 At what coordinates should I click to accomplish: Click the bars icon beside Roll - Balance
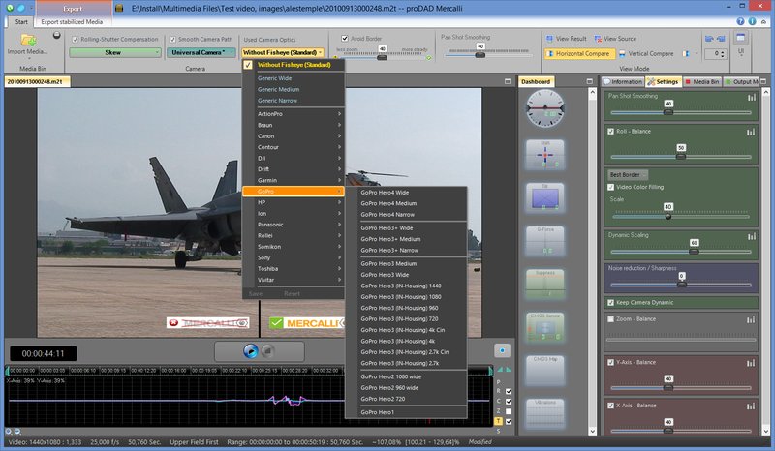tap(752, 132)
